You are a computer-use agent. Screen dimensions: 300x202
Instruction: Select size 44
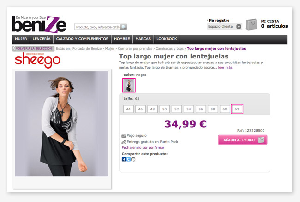pyautogui.click(x=128, y=109)
